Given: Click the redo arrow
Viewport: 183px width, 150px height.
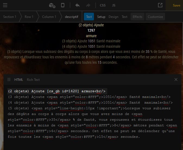Looking at the screenshot, I should coord(88,5).
